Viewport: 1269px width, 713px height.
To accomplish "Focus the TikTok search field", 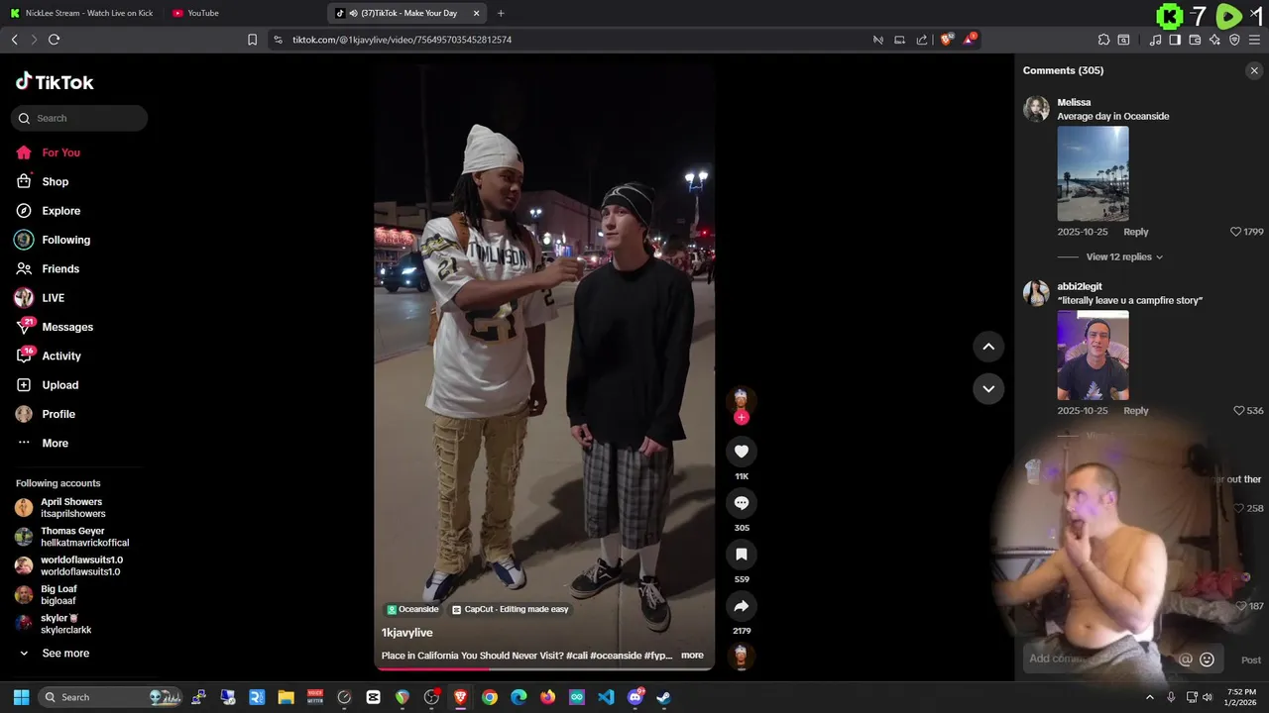I will click(x=79, y=118).
